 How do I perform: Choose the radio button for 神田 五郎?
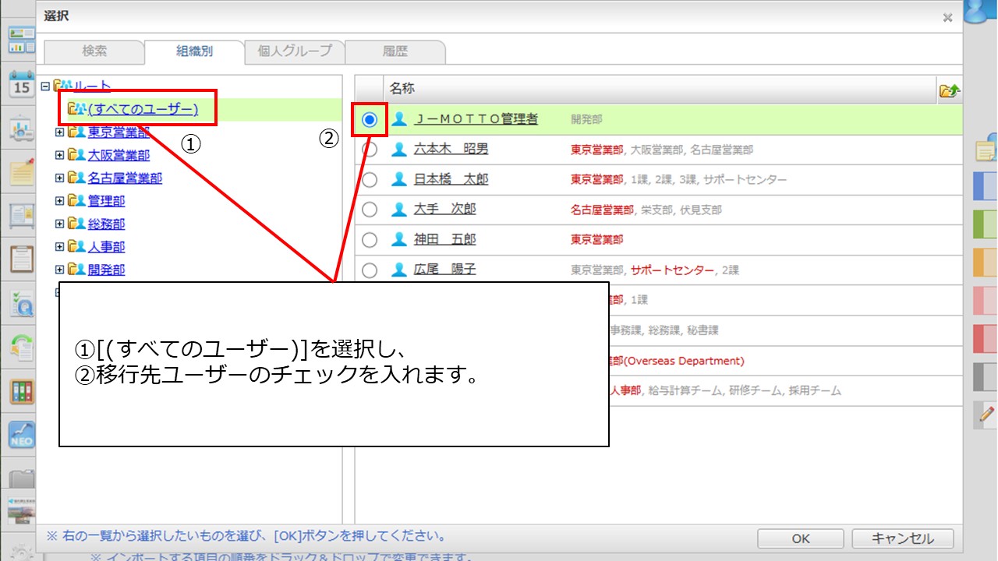coord(370,240)
